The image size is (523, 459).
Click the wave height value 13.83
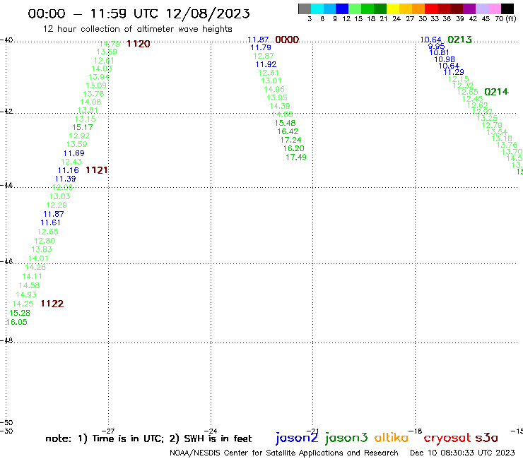click(42, 250)
